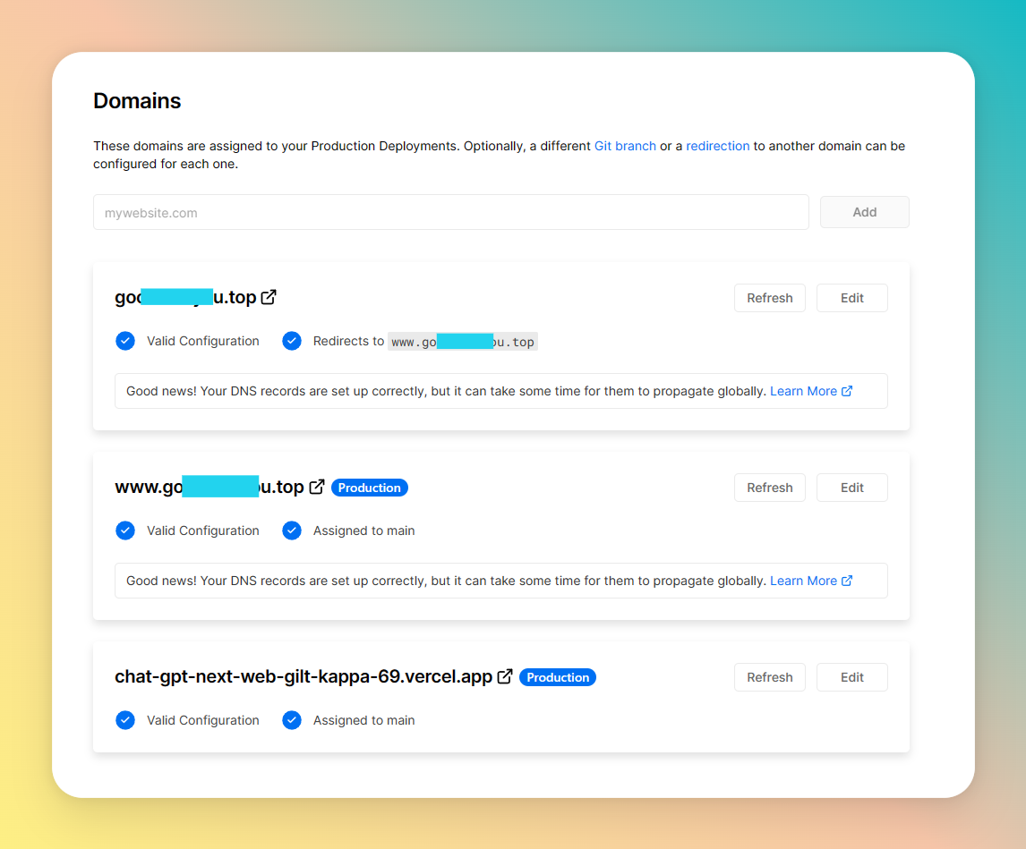Click the 'Redirects to' checkmark icon
Viewport: 1026px width, 849px height.
292,341
